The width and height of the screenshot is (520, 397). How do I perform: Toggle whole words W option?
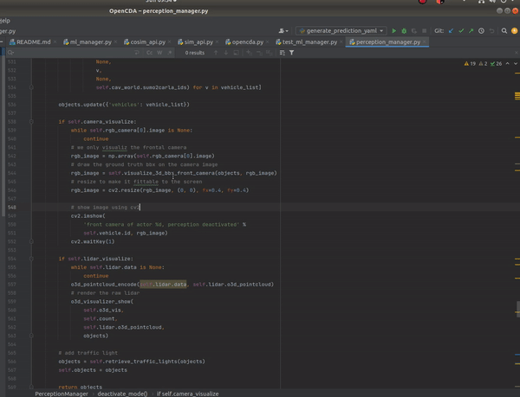click(x=159, y=53)
